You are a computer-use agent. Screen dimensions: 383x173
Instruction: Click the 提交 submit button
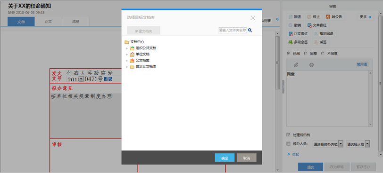[310, 167]
